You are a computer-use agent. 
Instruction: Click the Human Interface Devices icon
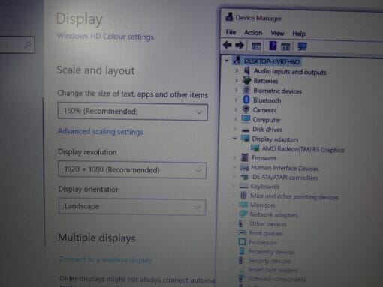(x=244, y=168)
